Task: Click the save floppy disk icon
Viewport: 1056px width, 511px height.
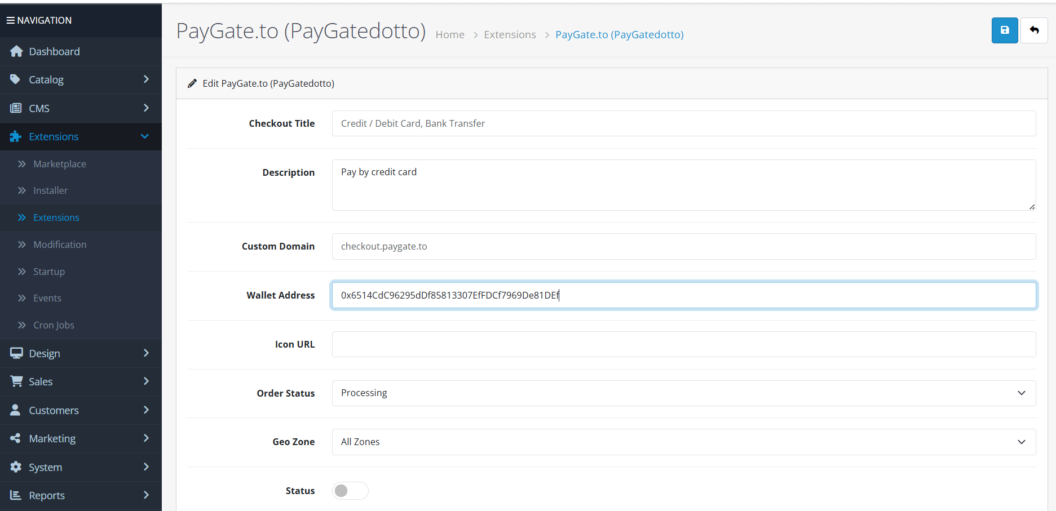Action: [x=1005, y=30]
